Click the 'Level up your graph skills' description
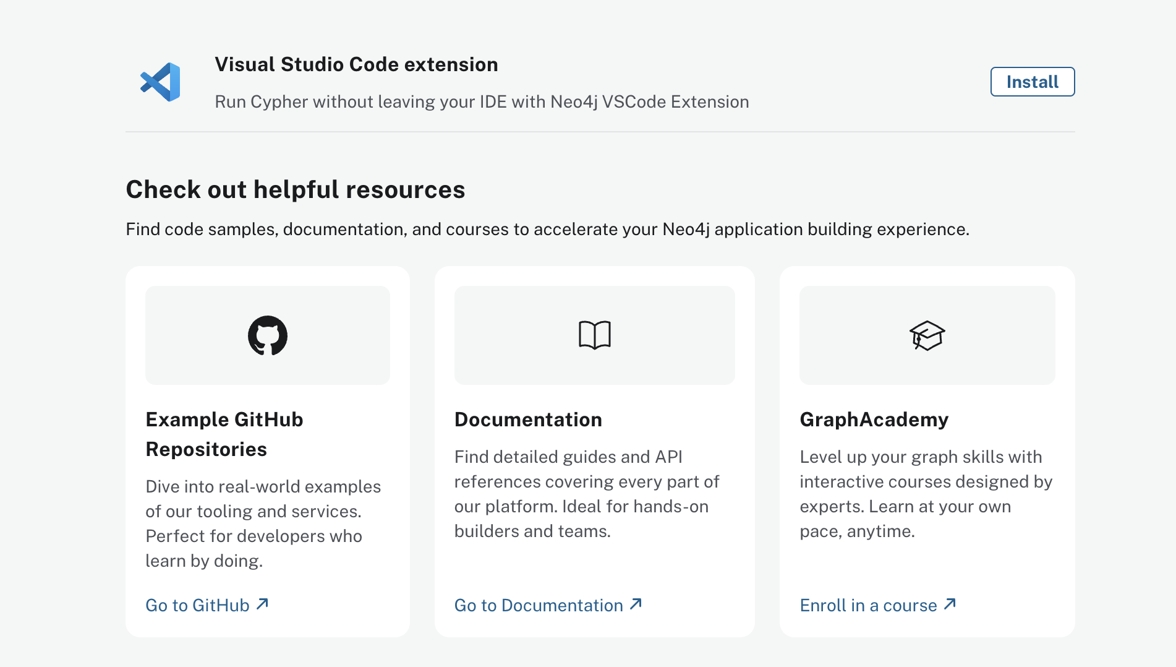The image size is (1176, 667). (926, 494)
